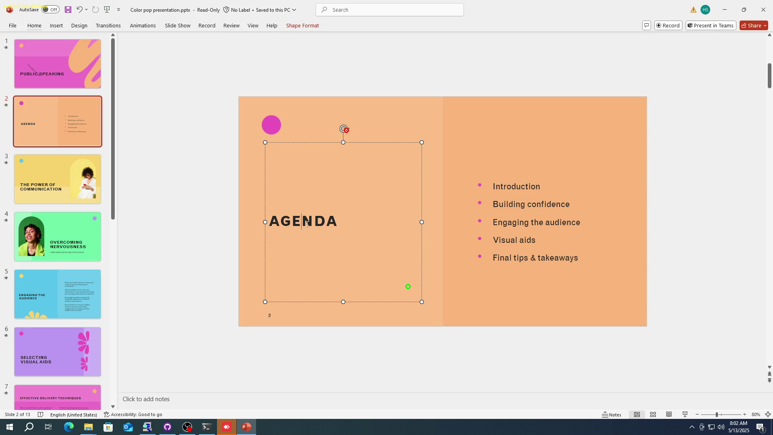
Task: Select slide 4 Overcoming Nervousness thumbnail
Action: tap(58, 237)
